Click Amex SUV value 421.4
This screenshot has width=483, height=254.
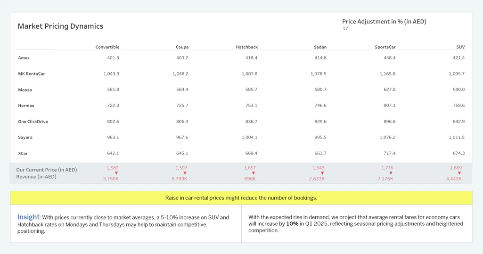(458, 57)
